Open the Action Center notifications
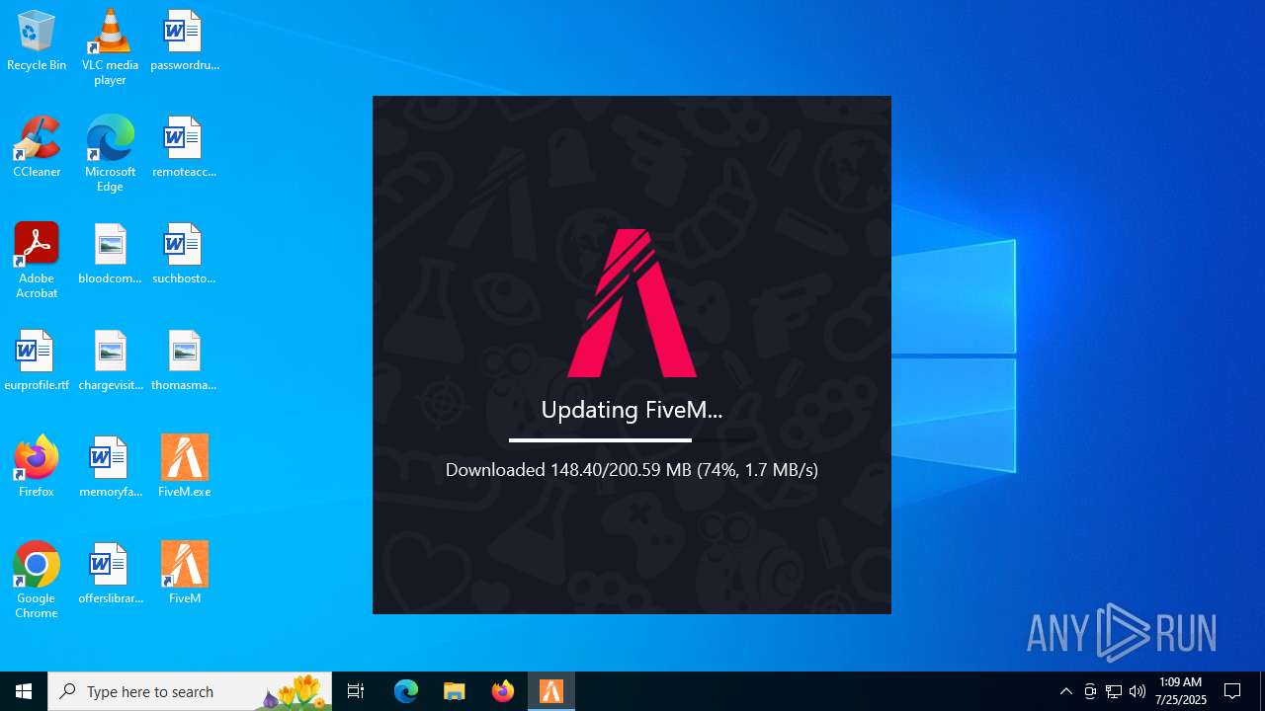This screenshot has width=1265, height=711. [x=1233, y=691]
